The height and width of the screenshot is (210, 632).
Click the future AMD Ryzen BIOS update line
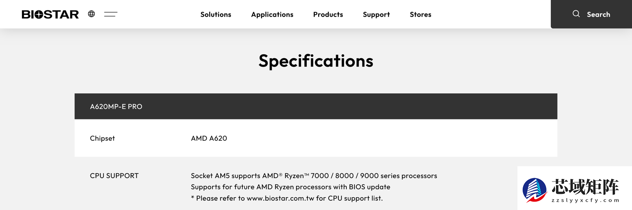click(x=290, y=187)
